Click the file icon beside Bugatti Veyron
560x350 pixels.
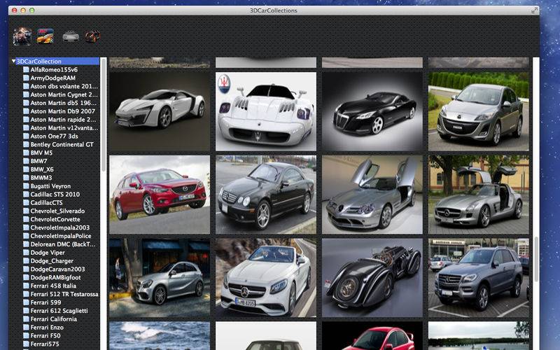(x=26, y=186)
